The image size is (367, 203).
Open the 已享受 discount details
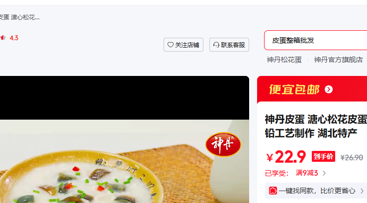pyautogui.click(x=276, y=173)
